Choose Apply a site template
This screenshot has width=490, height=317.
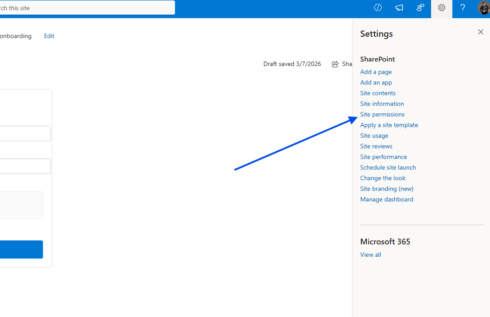click(x=389, y=125)
